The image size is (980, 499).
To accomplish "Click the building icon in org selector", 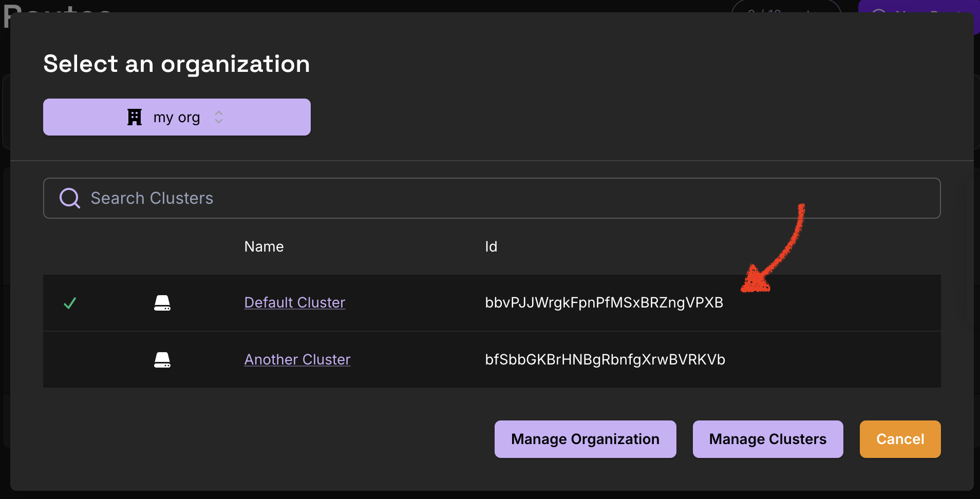I will pyautogui.click(x=135, y=117).
